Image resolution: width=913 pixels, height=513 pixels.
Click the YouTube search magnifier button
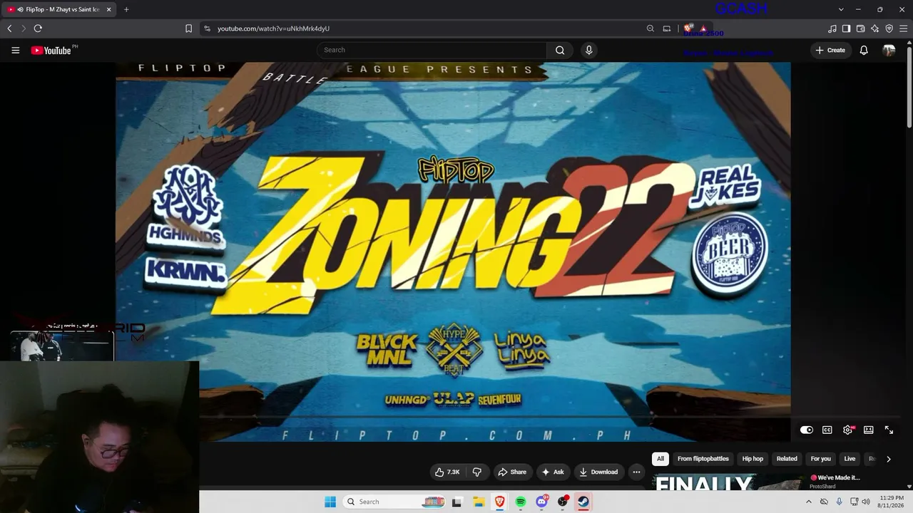coord(560,50)
